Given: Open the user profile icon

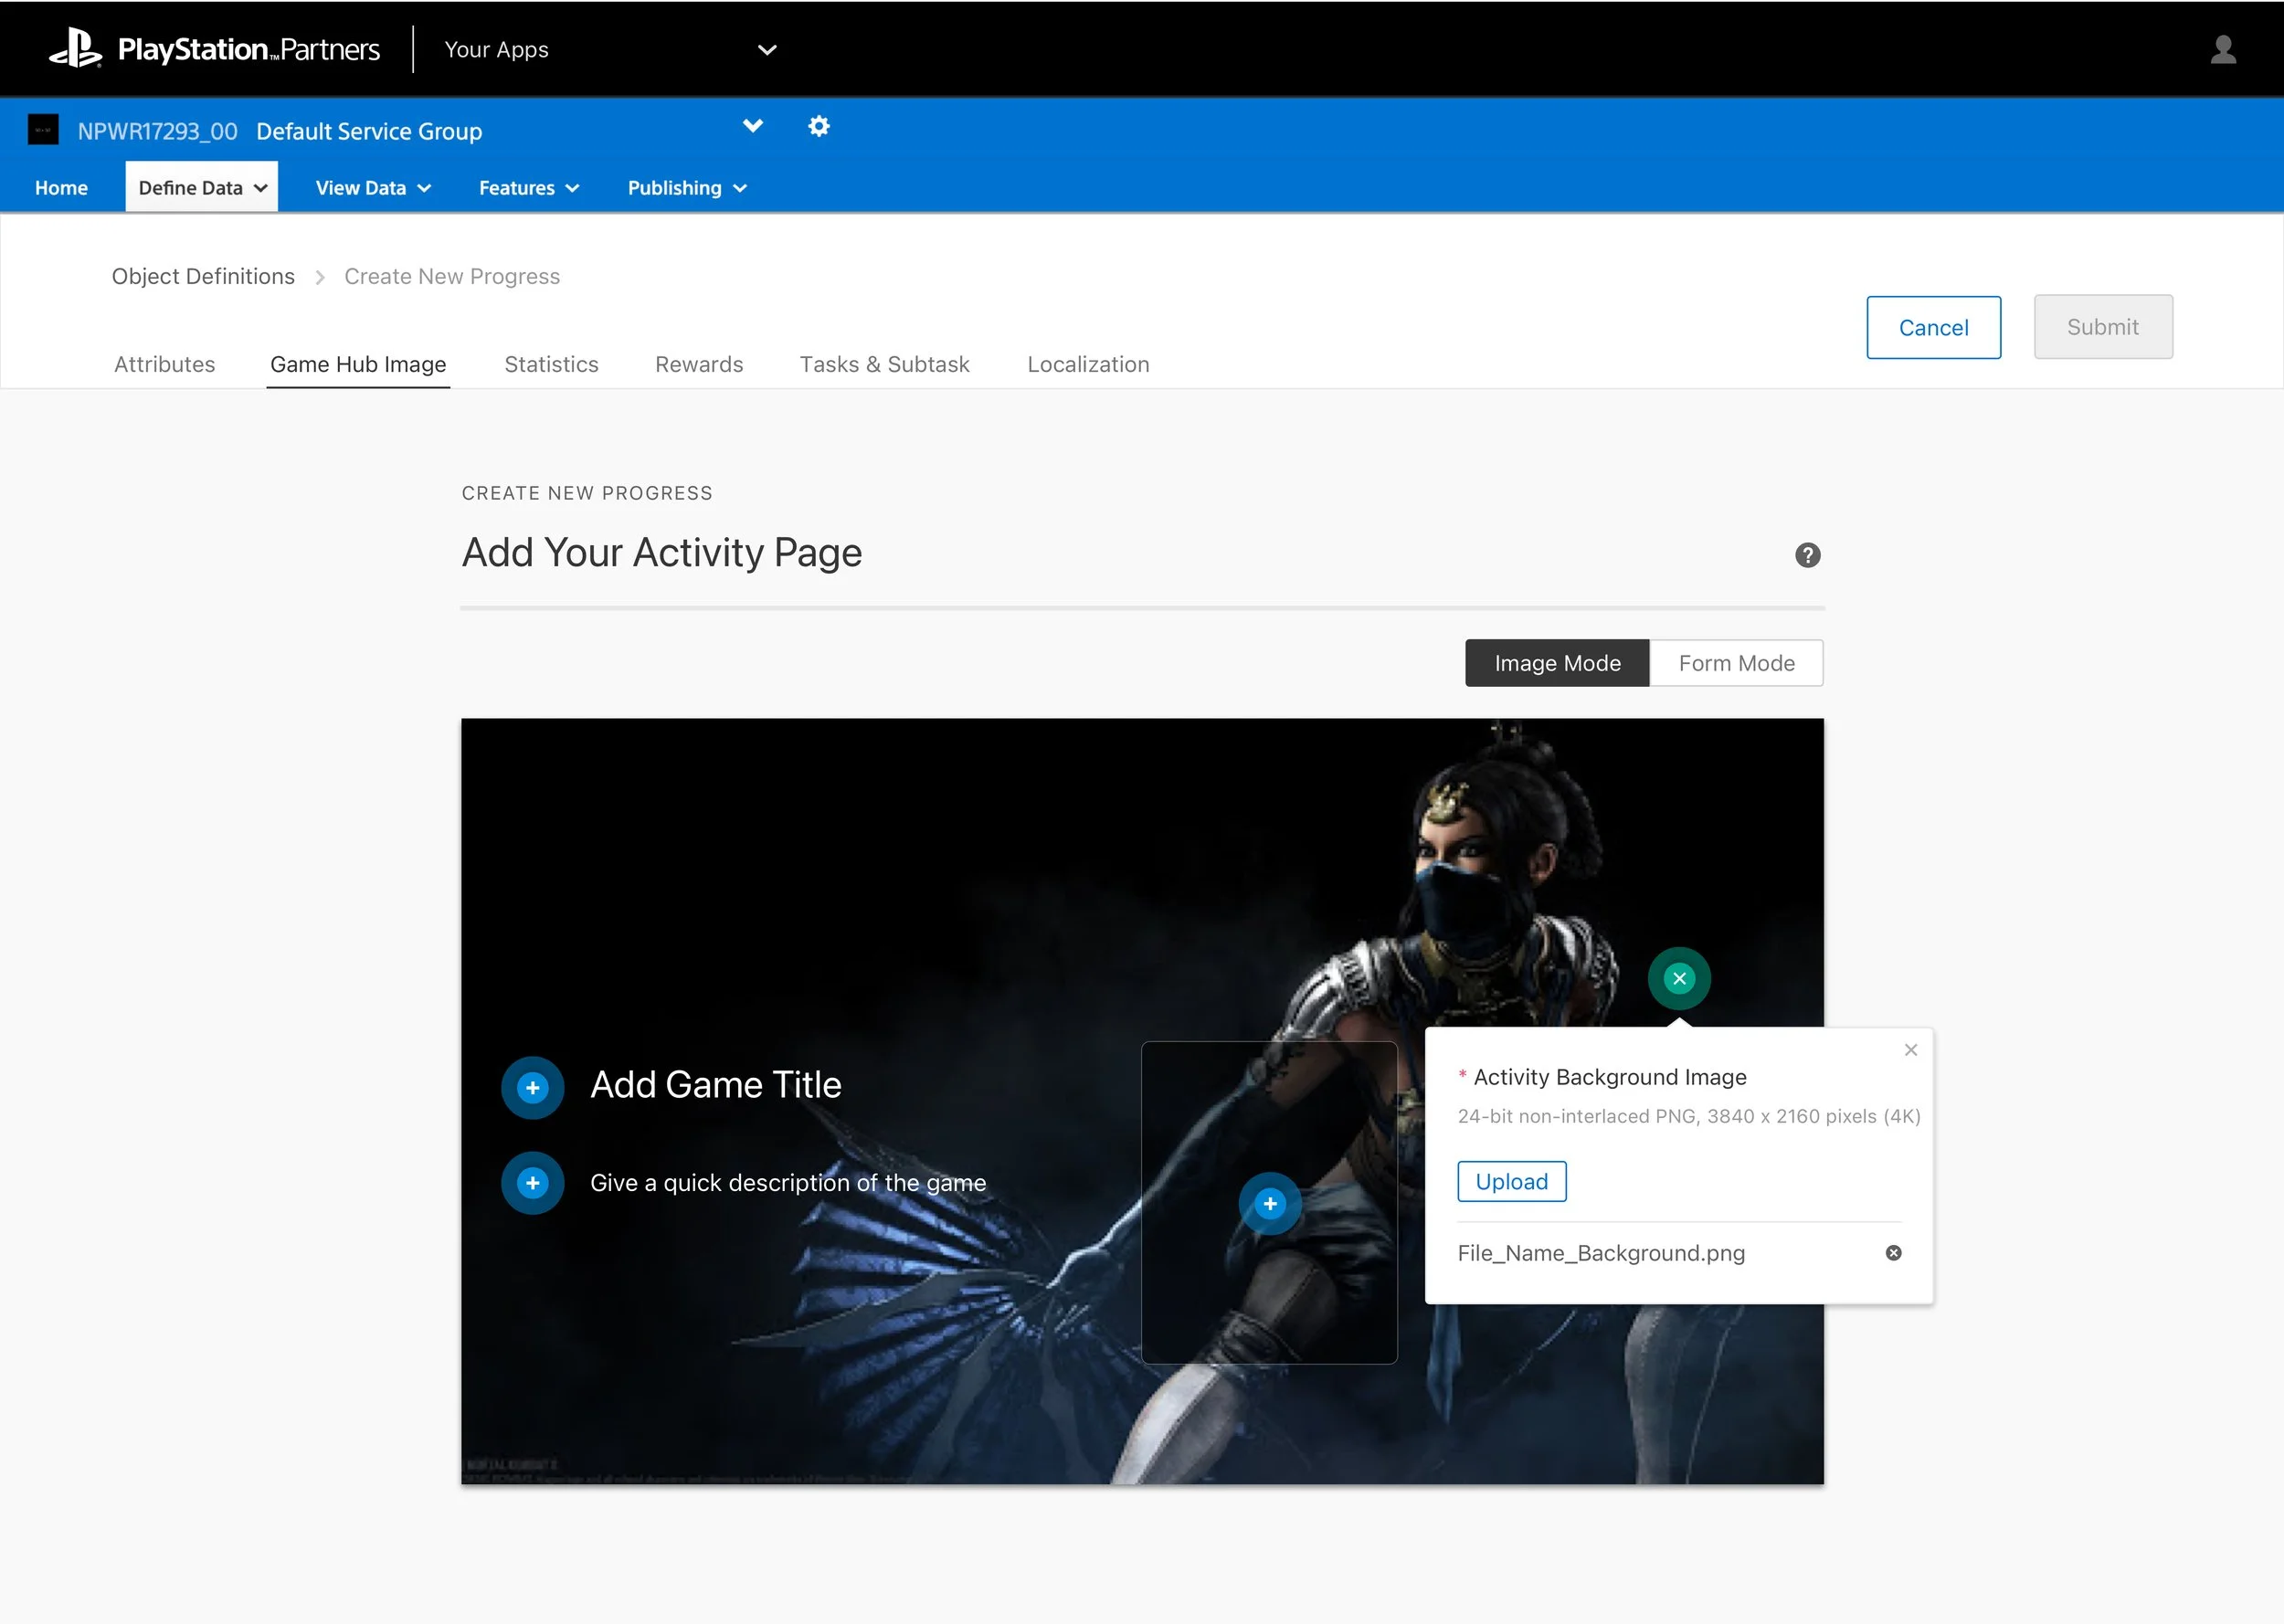Looking at the screenshot, I should pos(2222,49).
